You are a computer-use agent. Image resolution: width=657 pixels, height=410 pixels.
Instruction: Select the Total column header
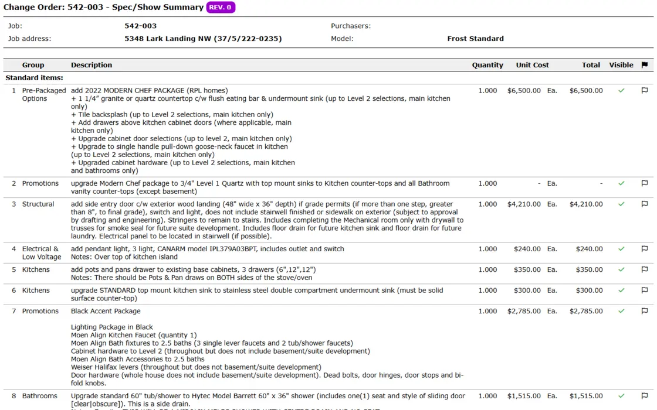591,65
